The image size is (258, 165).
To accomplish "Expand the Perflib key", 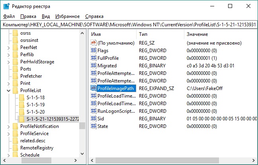I will click(x=8, y=55).
